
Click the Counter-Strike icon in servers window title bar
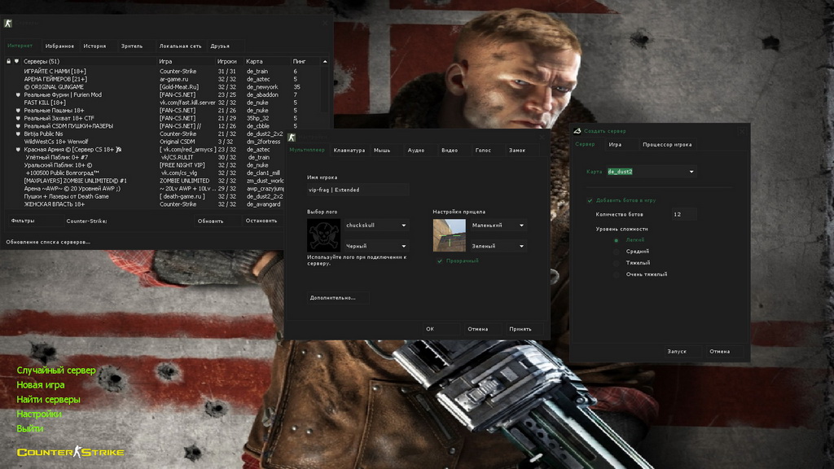(8, 23)
